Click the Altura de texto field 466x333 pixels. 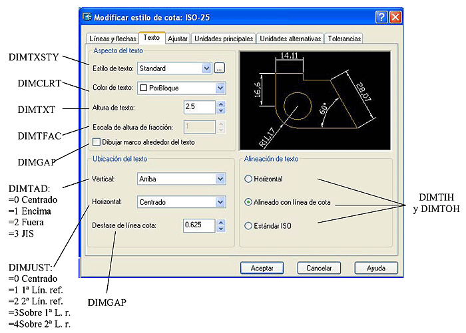tap(200, 107)
